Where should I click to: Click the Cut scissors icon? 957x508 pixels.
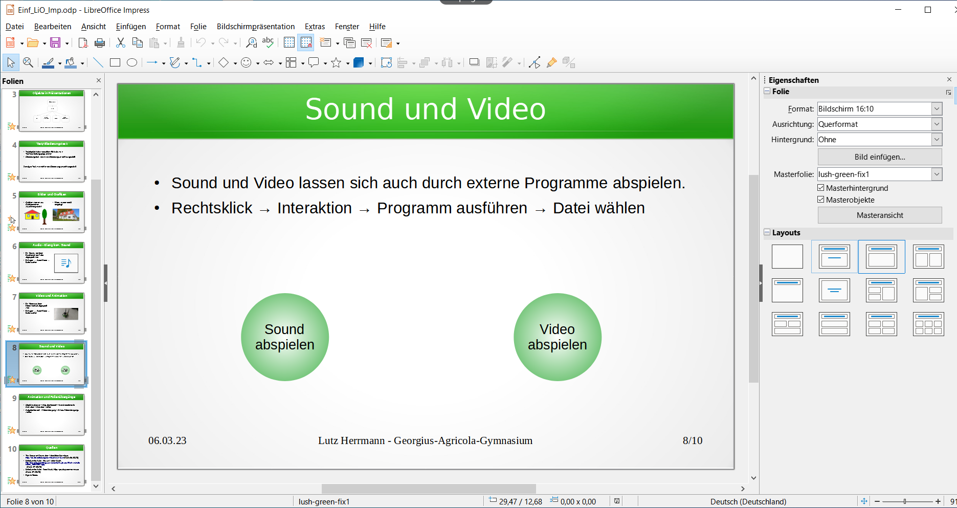click(x=121, y=43)
